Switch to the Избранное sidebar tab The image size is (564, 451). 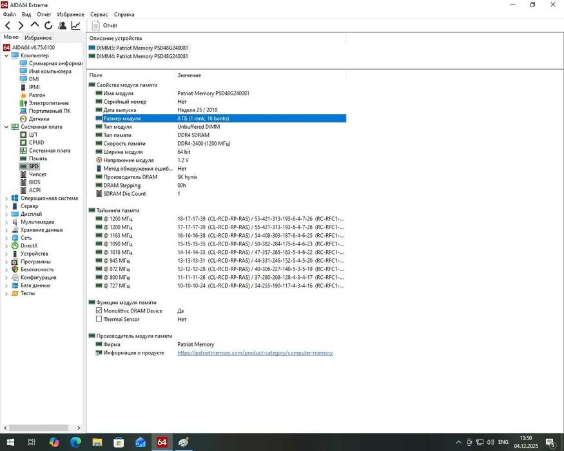coord(38,38)
